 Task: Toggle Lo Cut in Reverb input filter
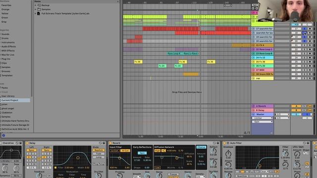pos(114,151)
